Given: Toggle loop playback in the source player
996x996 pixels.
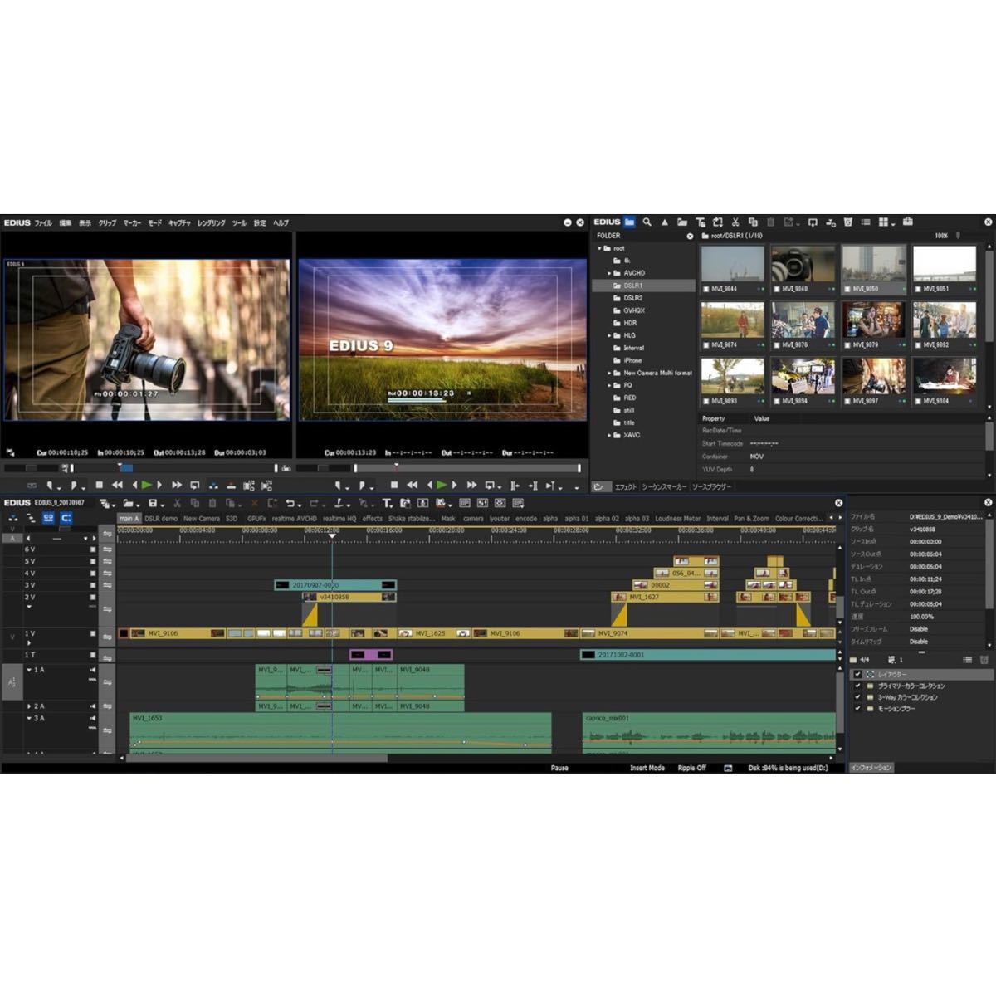Looking at the screenshot, I should click(x=195, y=485).
